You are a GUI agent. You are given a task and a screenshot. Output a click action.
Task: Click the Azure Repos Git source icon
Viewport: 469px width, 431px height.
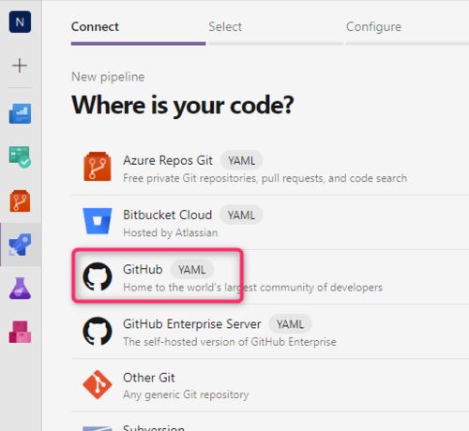(98, 167)
